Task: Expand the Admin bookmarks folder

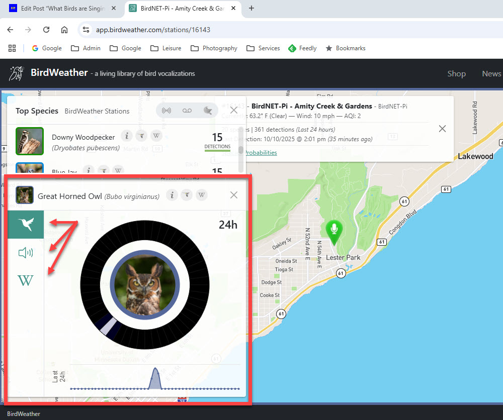Action: (x=86, y=48)
